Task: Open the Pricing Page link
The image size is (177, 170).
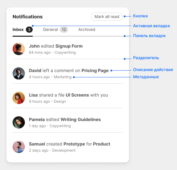Action: click(x=95, y=71)
